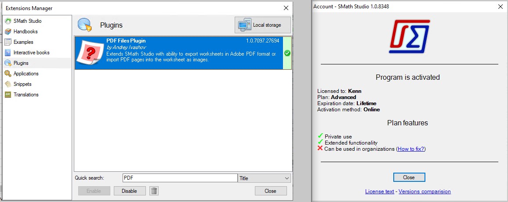Click the Translations icon in sidebar
The image size is (508, 202).
coord(8,95)
